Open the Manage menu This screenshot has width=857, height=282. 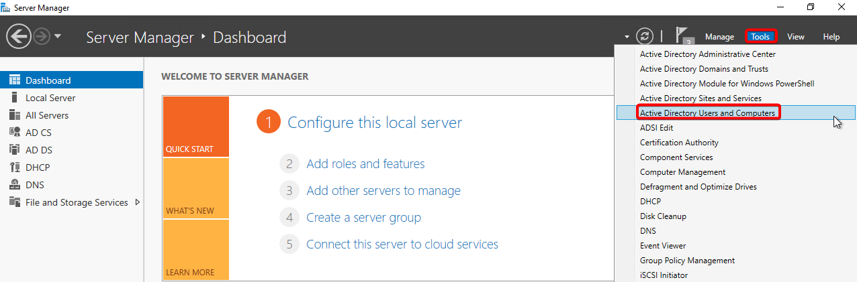(719, 37)
